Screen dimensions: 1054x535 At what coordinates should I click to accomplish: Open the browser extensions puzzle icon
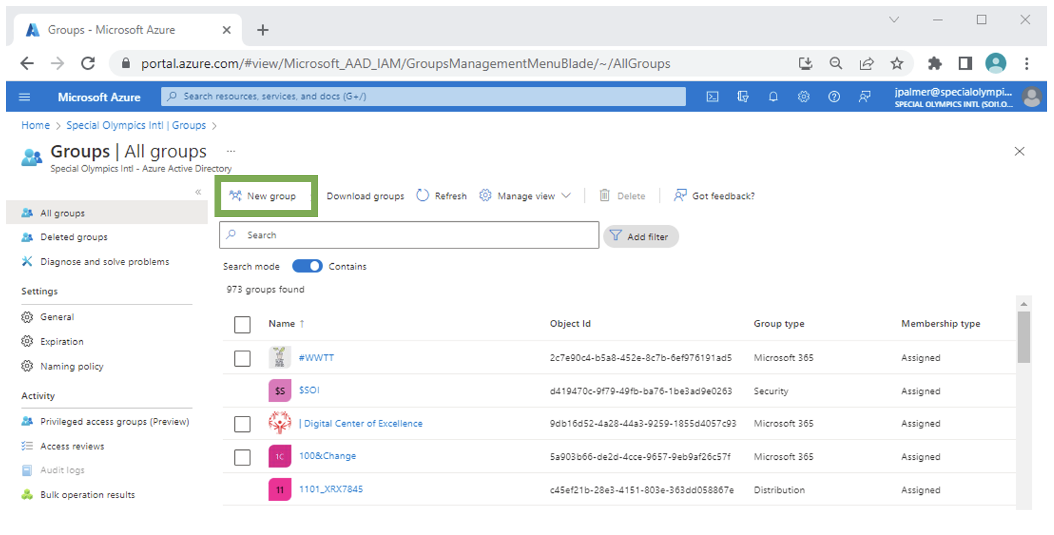click(x=935, y=63)
